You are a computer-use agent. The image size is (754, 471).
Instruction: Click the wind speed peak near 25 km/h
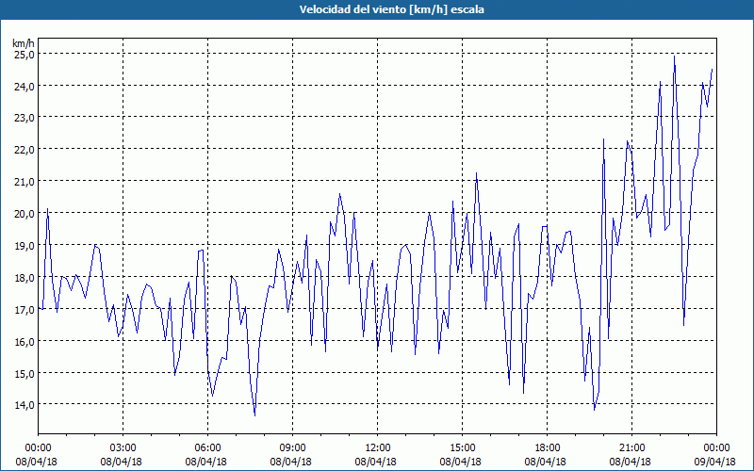point(674,57)
